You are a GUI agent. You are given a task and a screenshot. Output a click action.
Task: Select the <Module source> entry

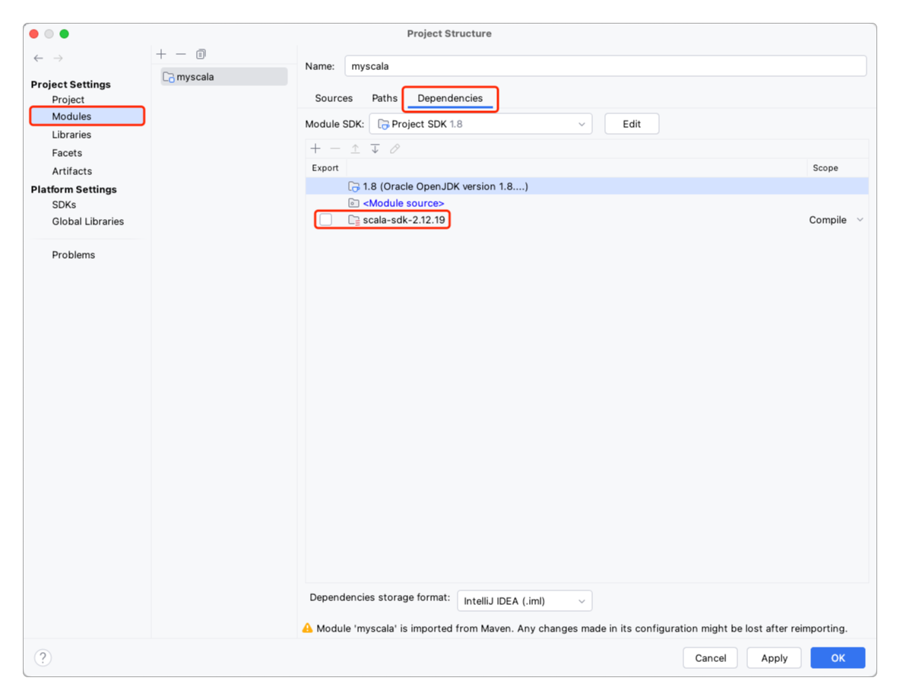404,203
